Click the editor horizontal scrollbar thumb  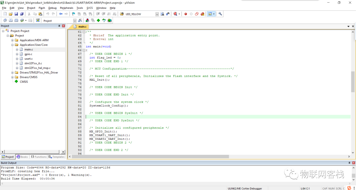coord(150,156)
